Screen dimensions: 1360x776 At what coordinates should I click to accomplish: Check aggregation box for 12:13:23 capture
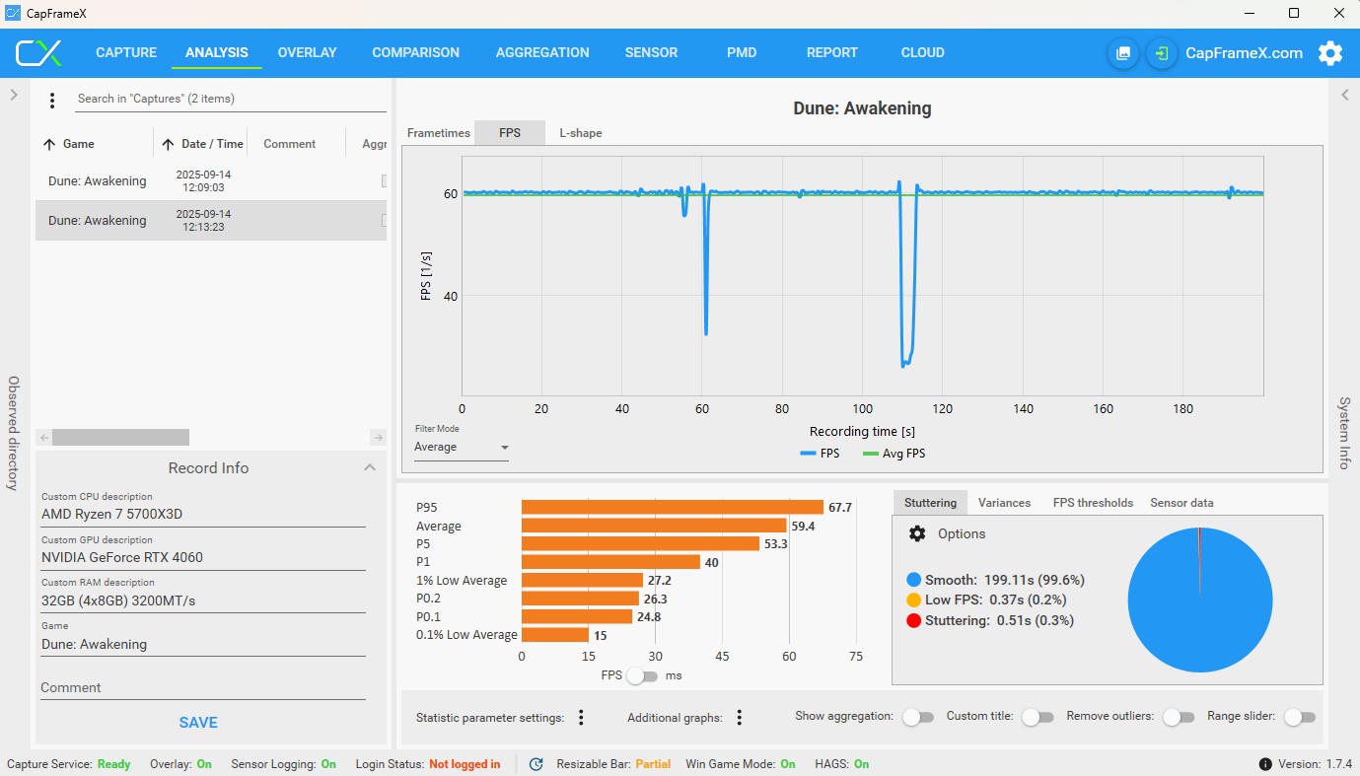click(384, 220)
